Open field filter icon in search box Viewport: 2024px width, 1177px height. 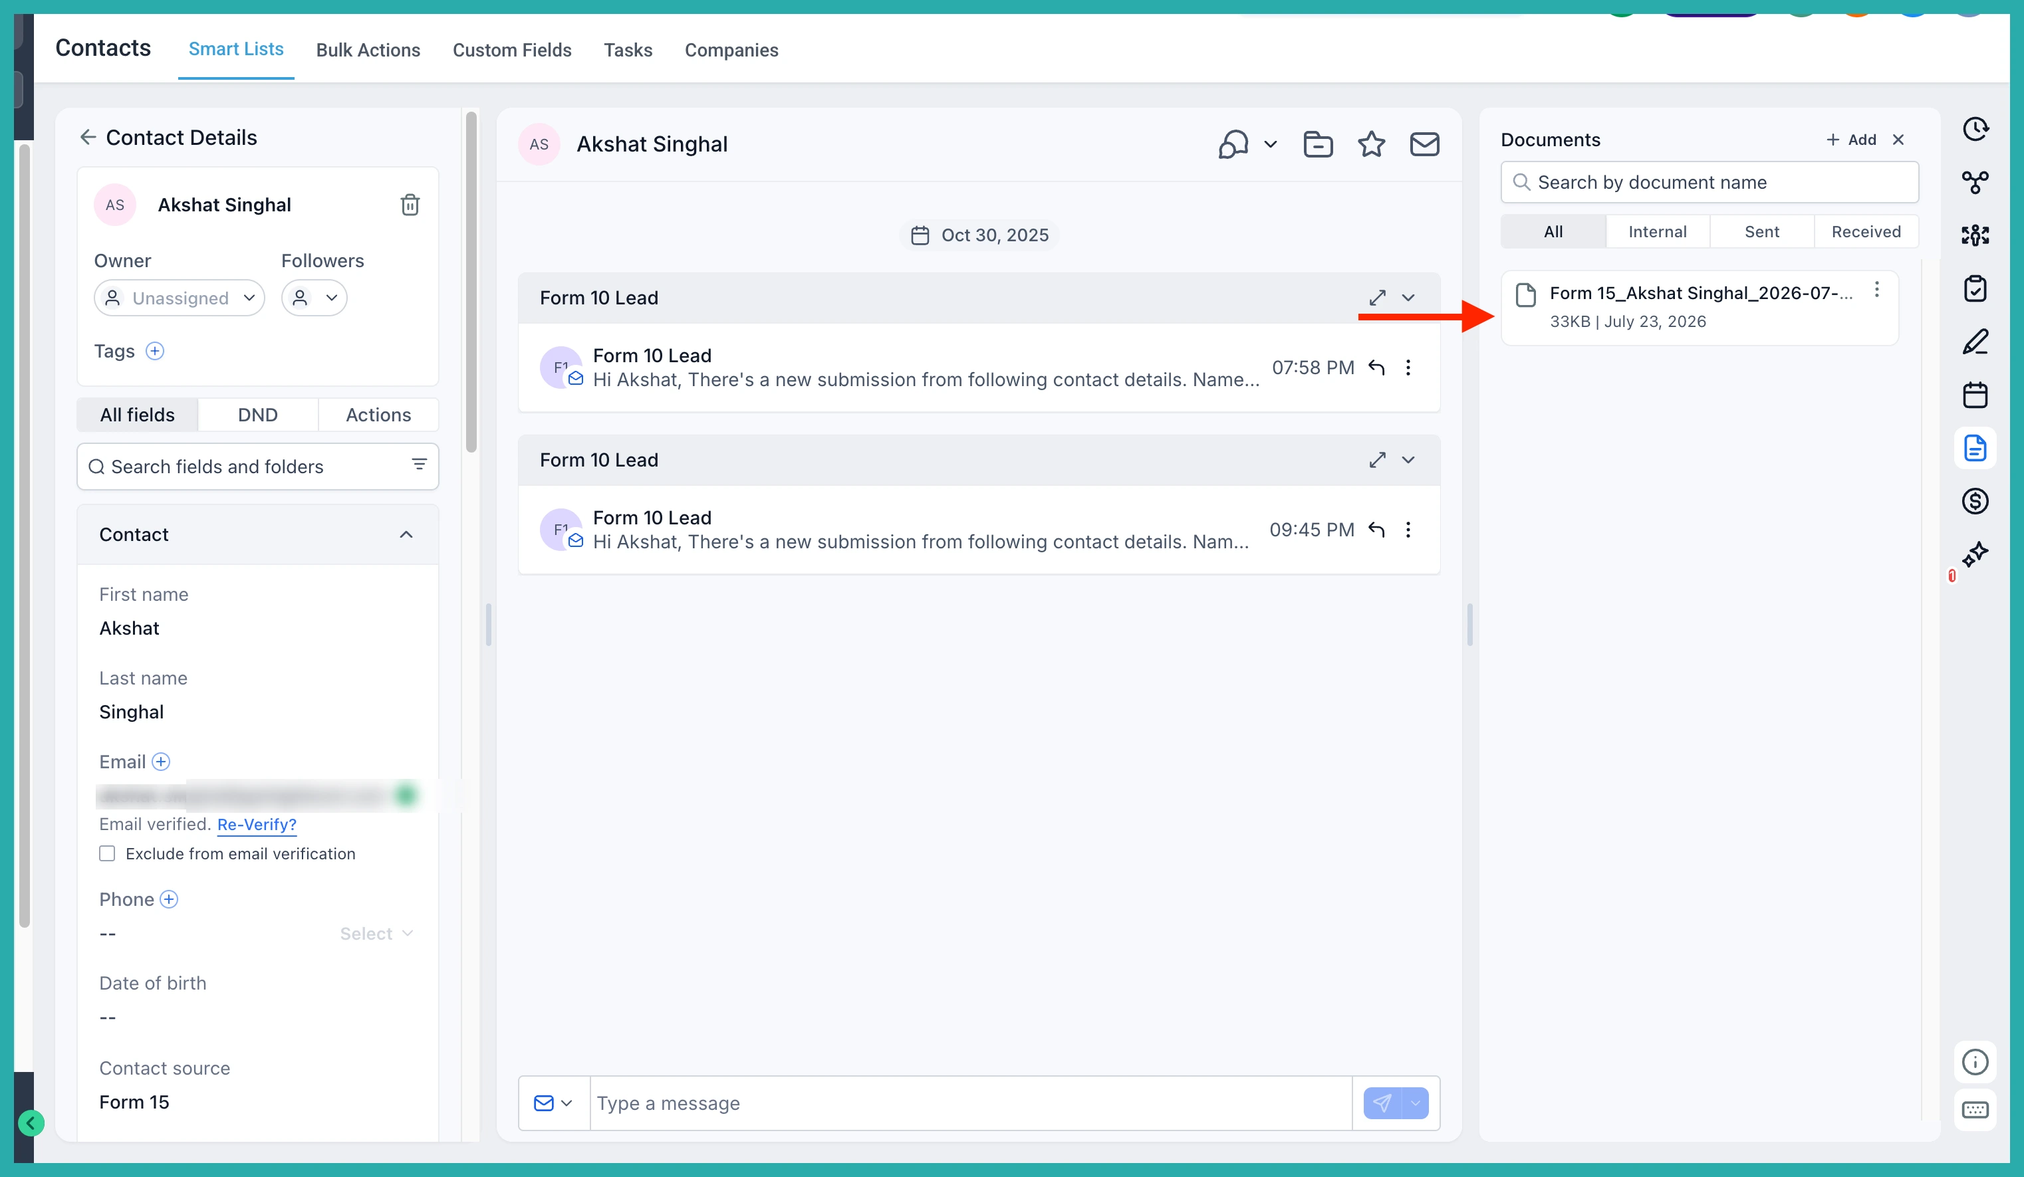click(x=420, y=465)
